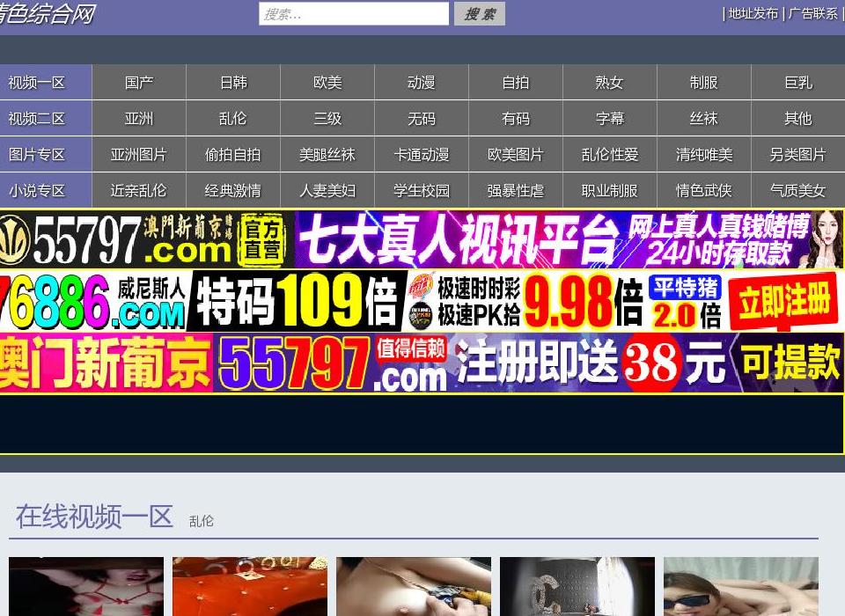This screenshot has height=616, width=845.
Task: Open the 欧美 category
Action: tap(327, 83)
